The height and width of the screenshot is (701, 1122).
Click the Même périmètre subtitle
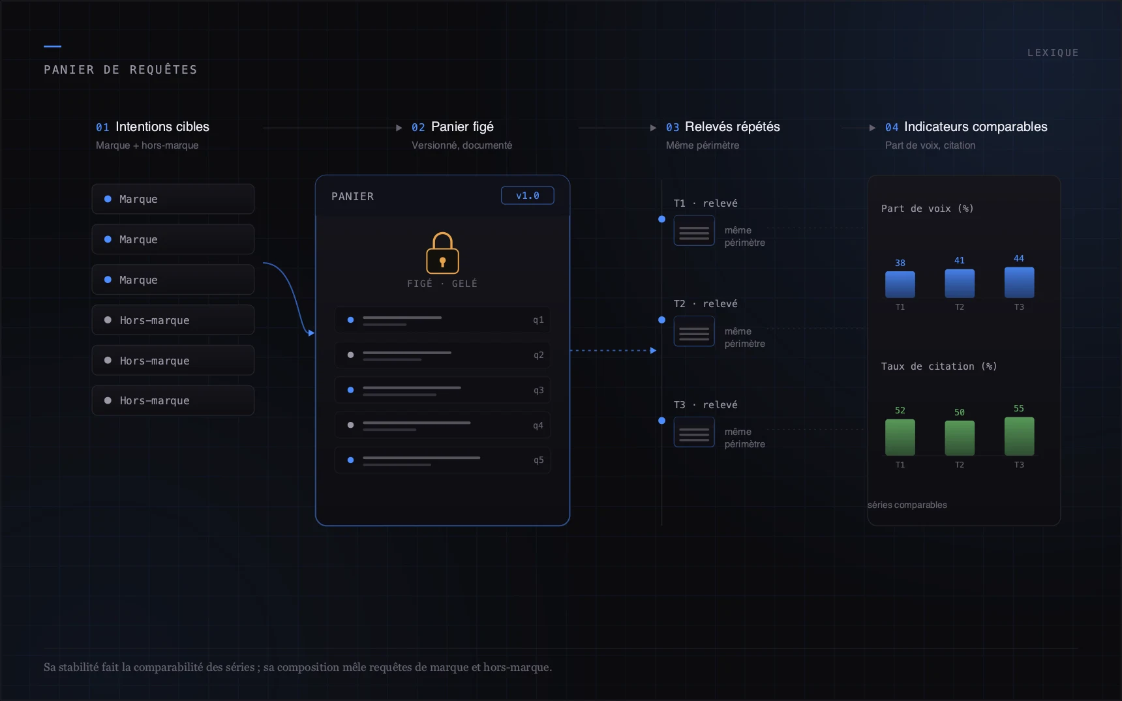703,145
